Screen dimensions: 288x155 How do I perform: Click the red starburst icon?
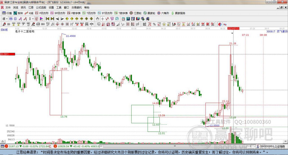click(x=62, y=24)
